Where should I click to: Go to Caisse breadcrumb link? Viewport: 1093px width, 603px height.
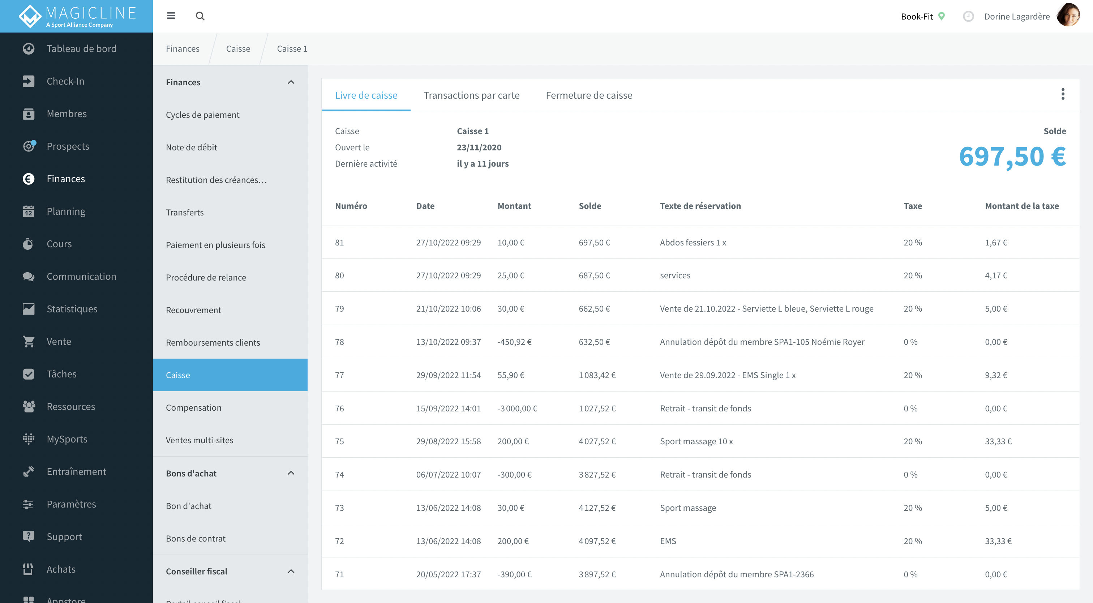pos(238,49)
